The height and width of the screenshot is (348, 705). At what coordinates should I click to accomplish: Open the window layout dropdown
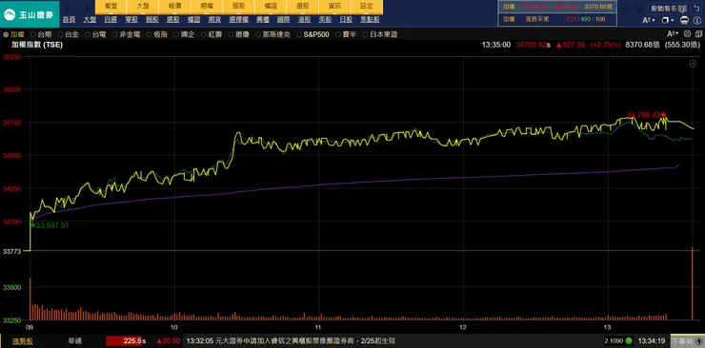pos(668,20)
